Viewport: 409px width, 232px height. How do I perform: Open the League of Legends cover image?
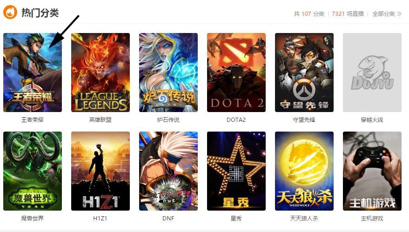click(101, 73)
